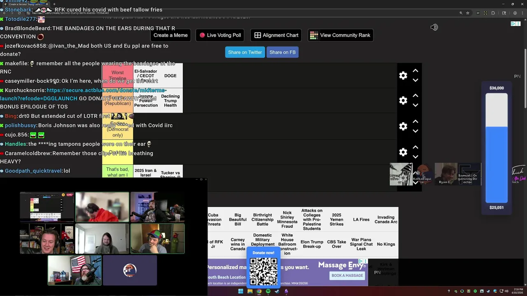The image size is (527, 296).
Task: Move the fourth tier row down
Action: (x=415, y=157)
